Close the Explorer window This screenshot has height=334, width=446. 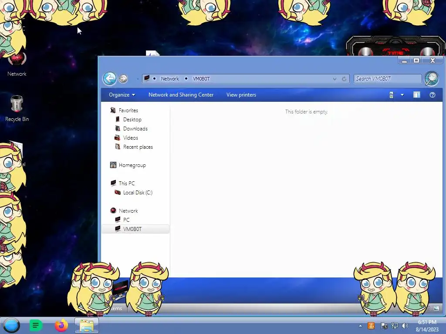pos(432,60)
